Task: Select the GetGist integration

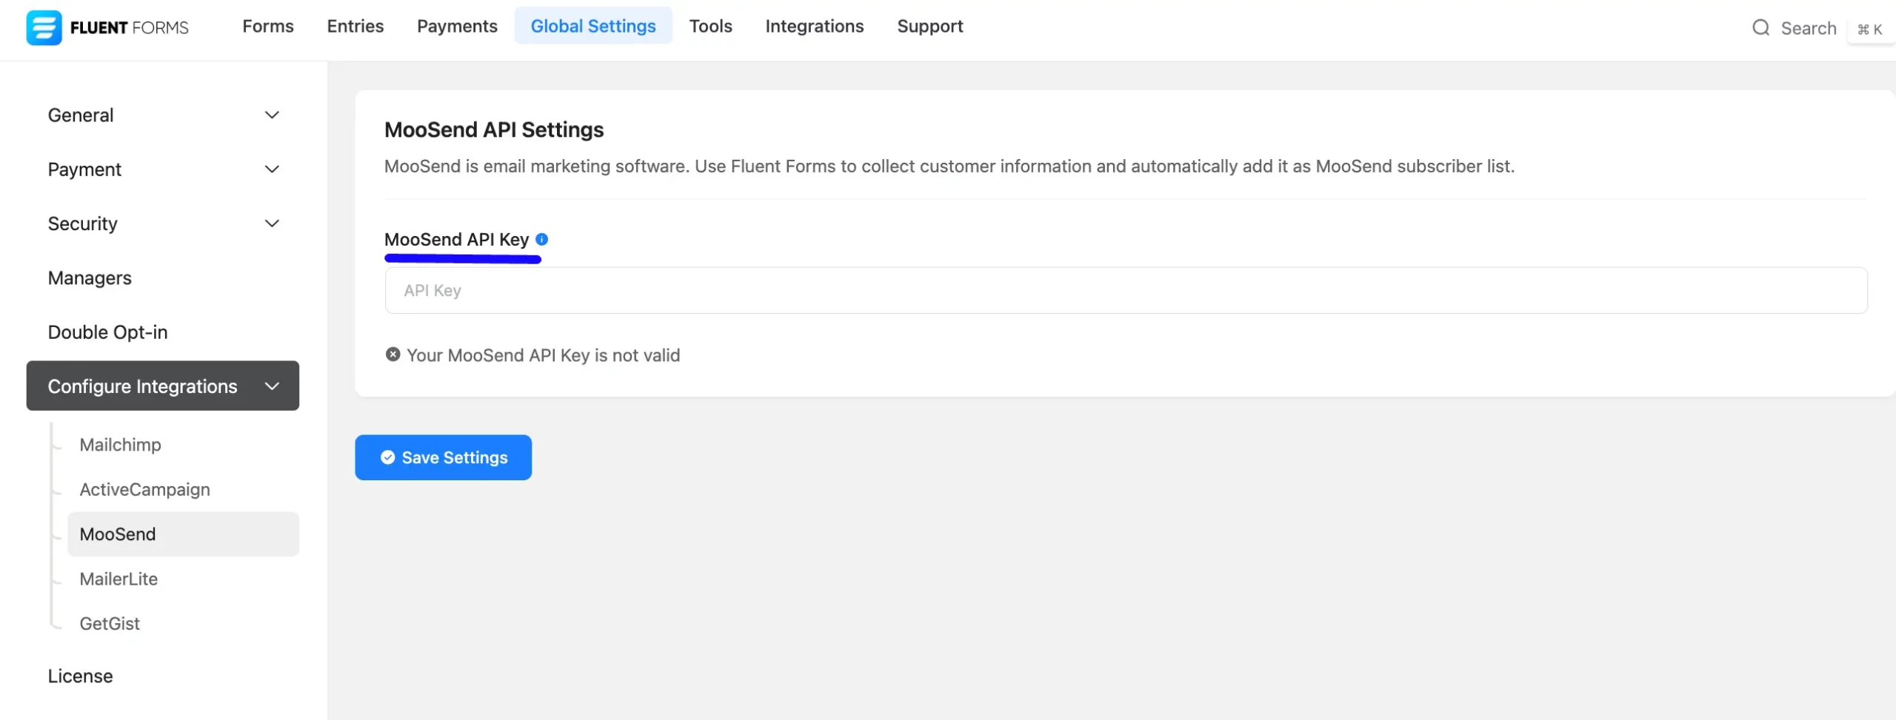Action: click(110, 623)
